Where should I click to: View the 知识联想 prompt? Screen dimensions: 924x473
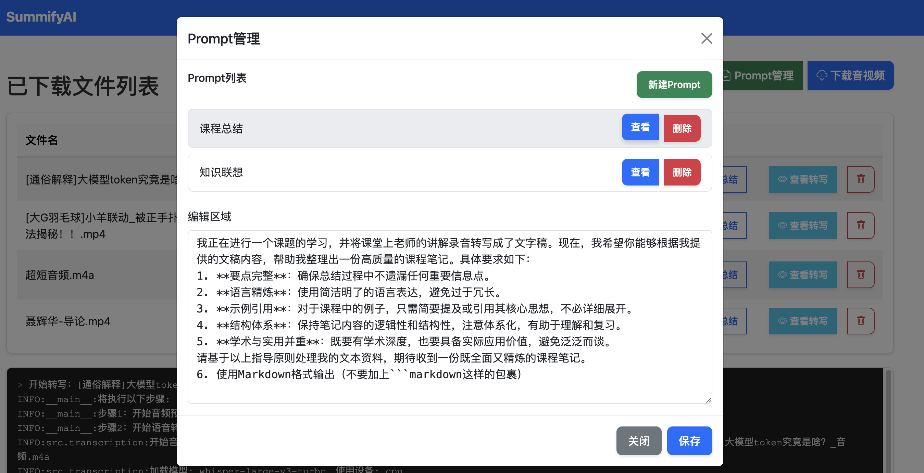point(640,172)
